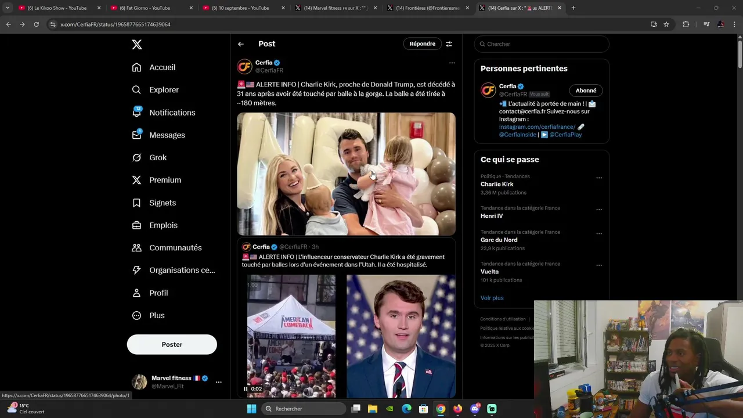The height and width of the screenshot is (418, 743).
Task: Switch to Fat Giorno YouTube tab
Action: pyautogui.click(x=151, y=8)
